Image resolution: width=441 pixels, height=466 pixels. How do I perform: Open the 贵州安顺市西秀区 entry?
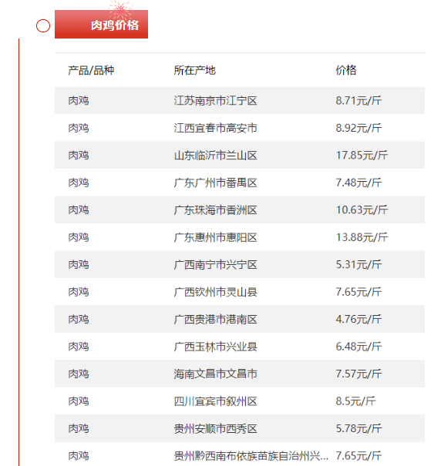coord(240,428)
